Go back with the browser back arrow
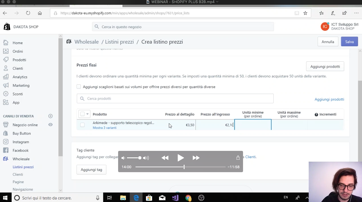Screen dimensions: 362x202 (x=5, y=13)
